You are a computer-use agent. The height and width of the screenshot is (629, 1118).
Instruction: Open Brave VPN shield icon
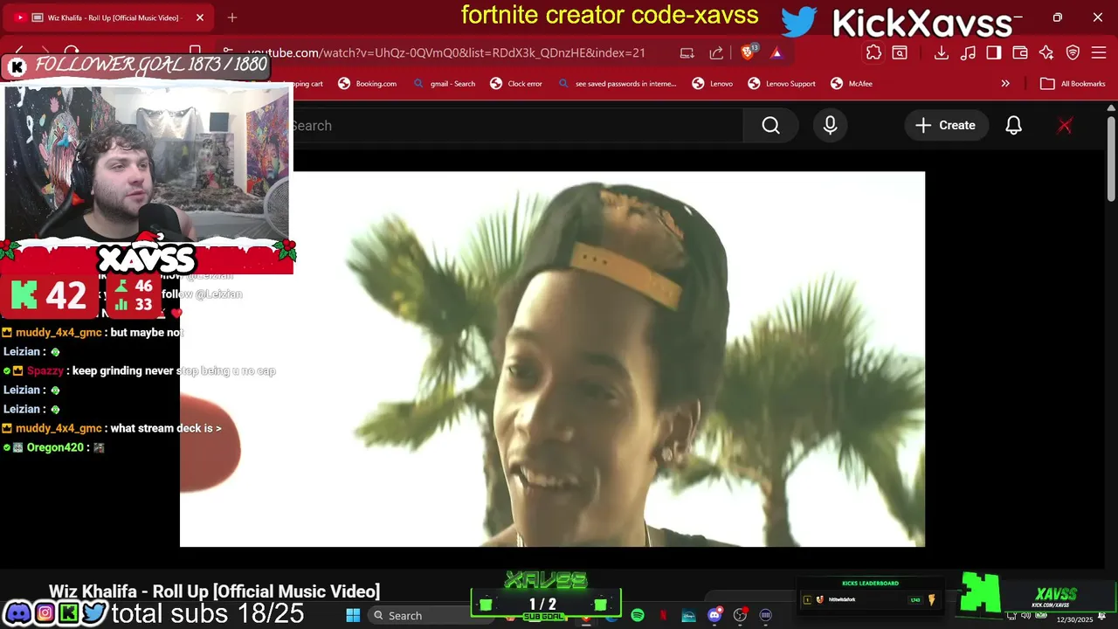point(1073,53)
